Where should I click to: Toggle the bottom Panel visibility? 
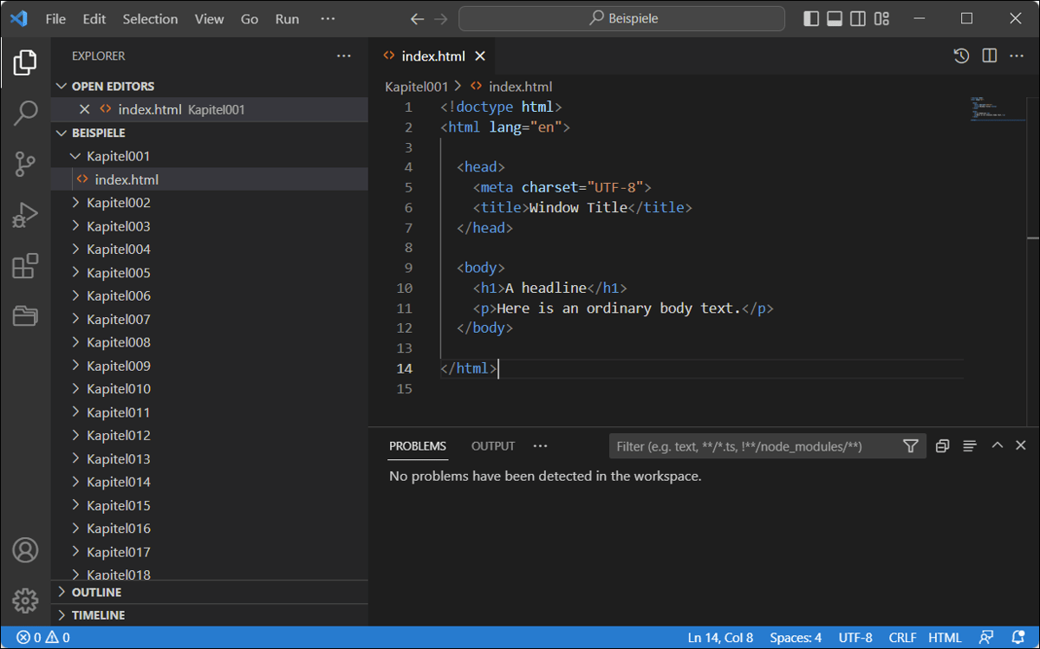pyautogui.click(x=834, y=17)
